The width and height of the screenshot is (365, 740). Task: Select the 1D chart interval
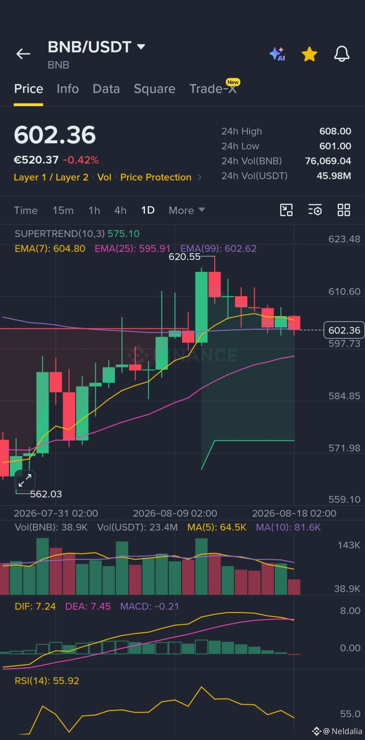coord(148,210)
